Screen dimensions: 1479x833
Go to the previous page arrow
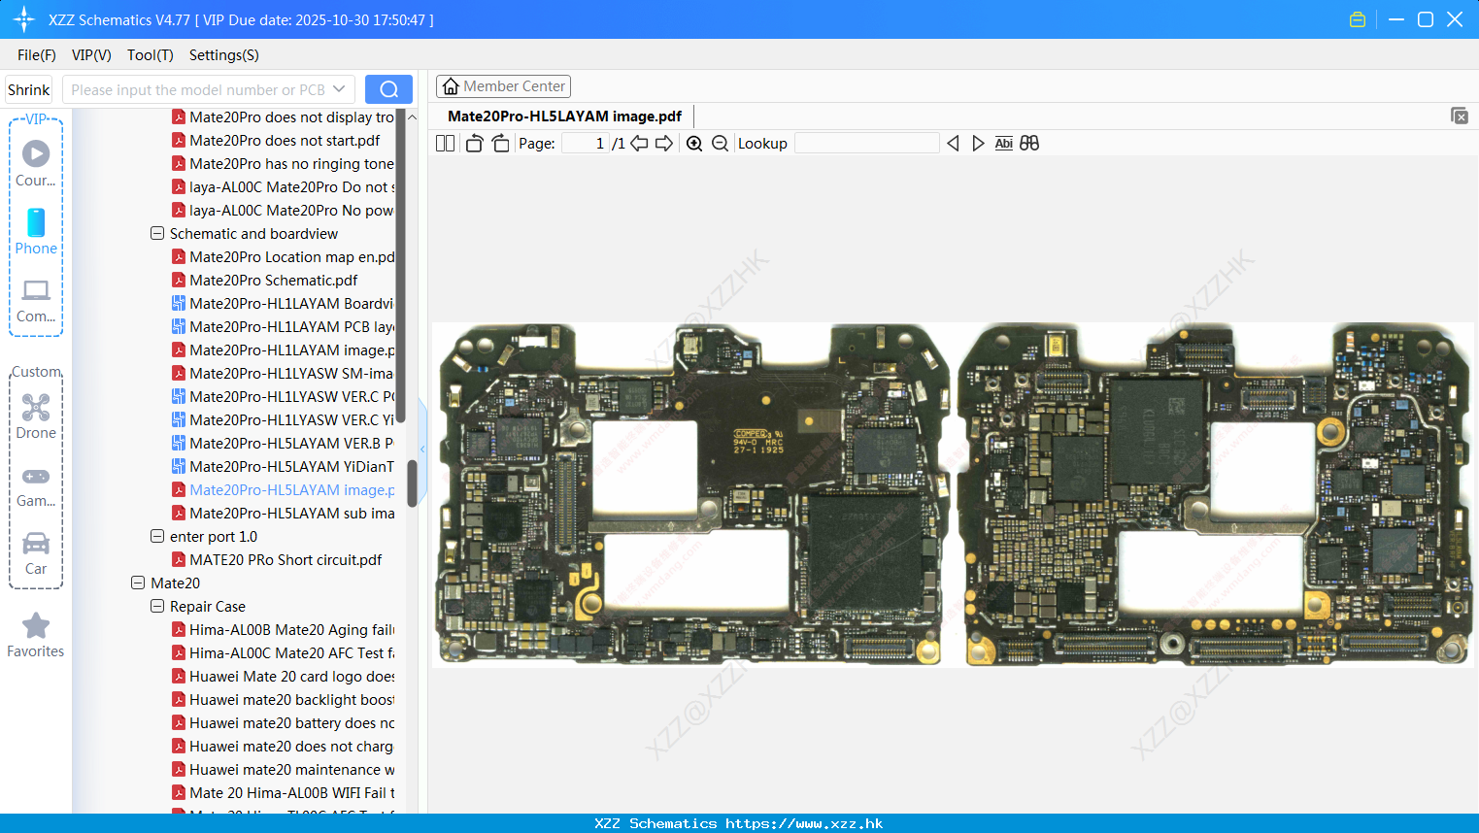click(639, 144)
